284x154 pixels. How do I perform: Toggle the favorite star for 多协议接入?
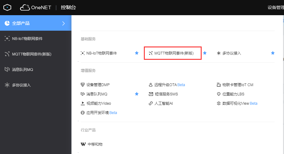tap(273, 53)
